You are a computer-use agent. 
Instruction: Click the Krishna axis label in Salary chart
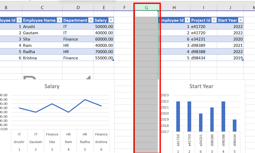(x=101, y=142)
